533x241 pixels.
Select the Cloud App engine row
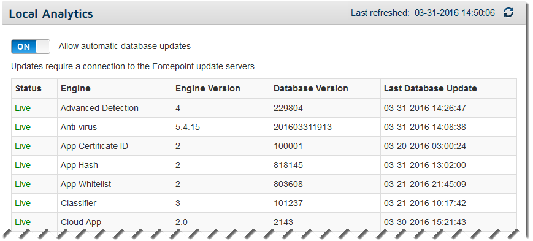(264, 223)
